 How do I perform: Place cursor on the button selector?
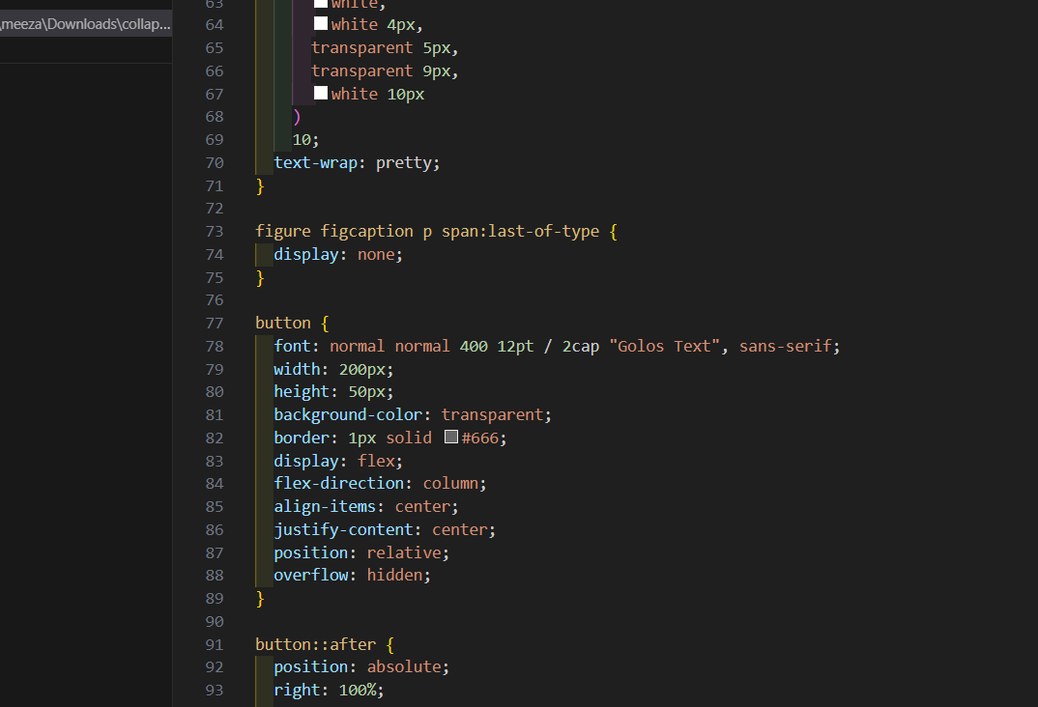(283, 322)
